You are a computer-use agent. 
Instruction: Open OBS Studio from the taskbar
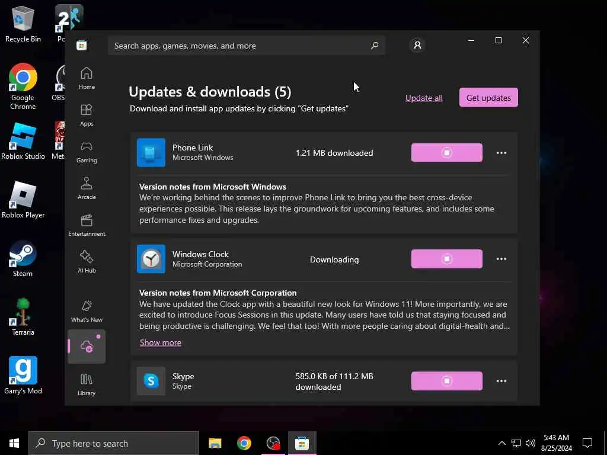273,443
